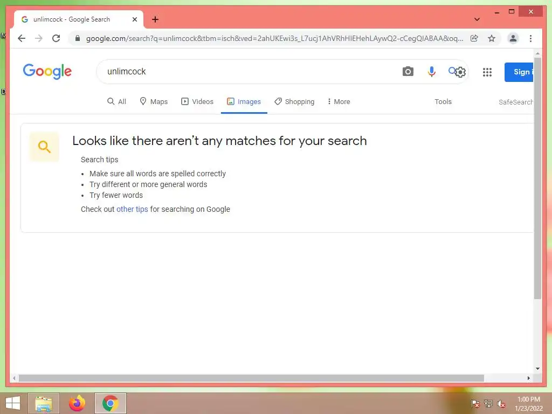Click the scroll left arrow
The width and height of the screenshot is (552, 414).
tap(13, 378)
